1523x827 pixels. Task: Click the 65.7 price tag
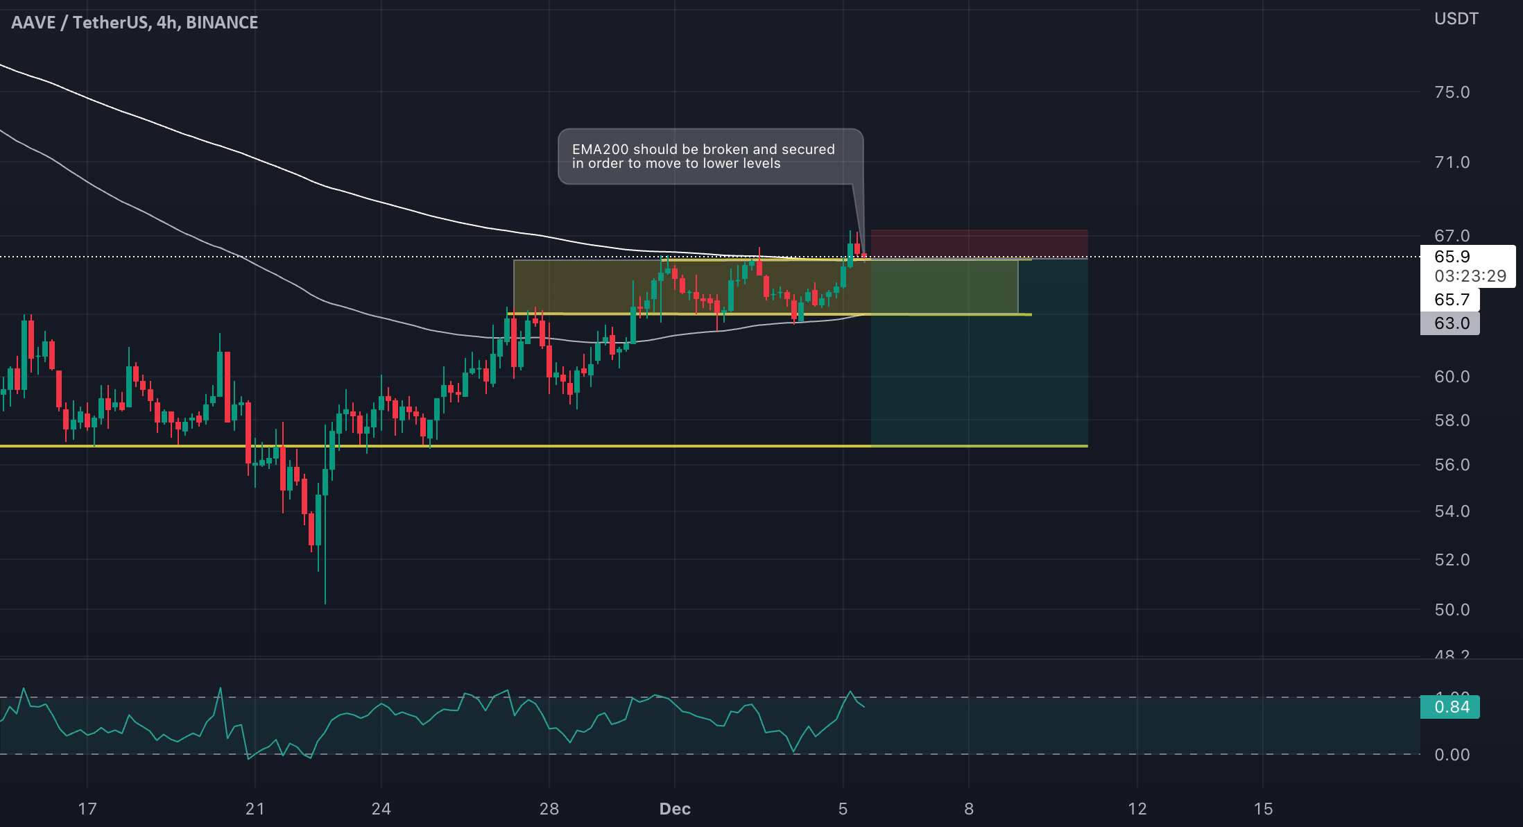coord(1451,300)
